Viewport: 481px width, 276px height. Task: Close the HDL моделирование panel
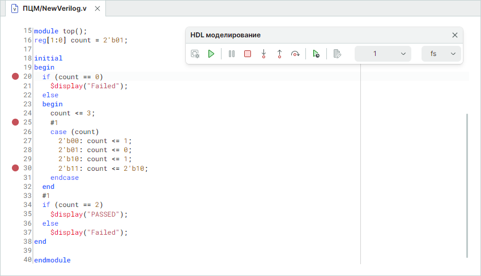point(454,35)
